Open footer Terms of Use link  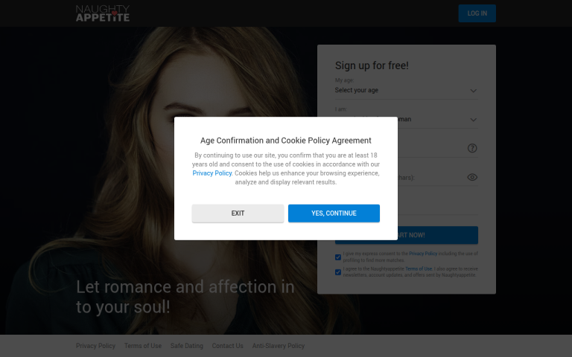[143, 346]
